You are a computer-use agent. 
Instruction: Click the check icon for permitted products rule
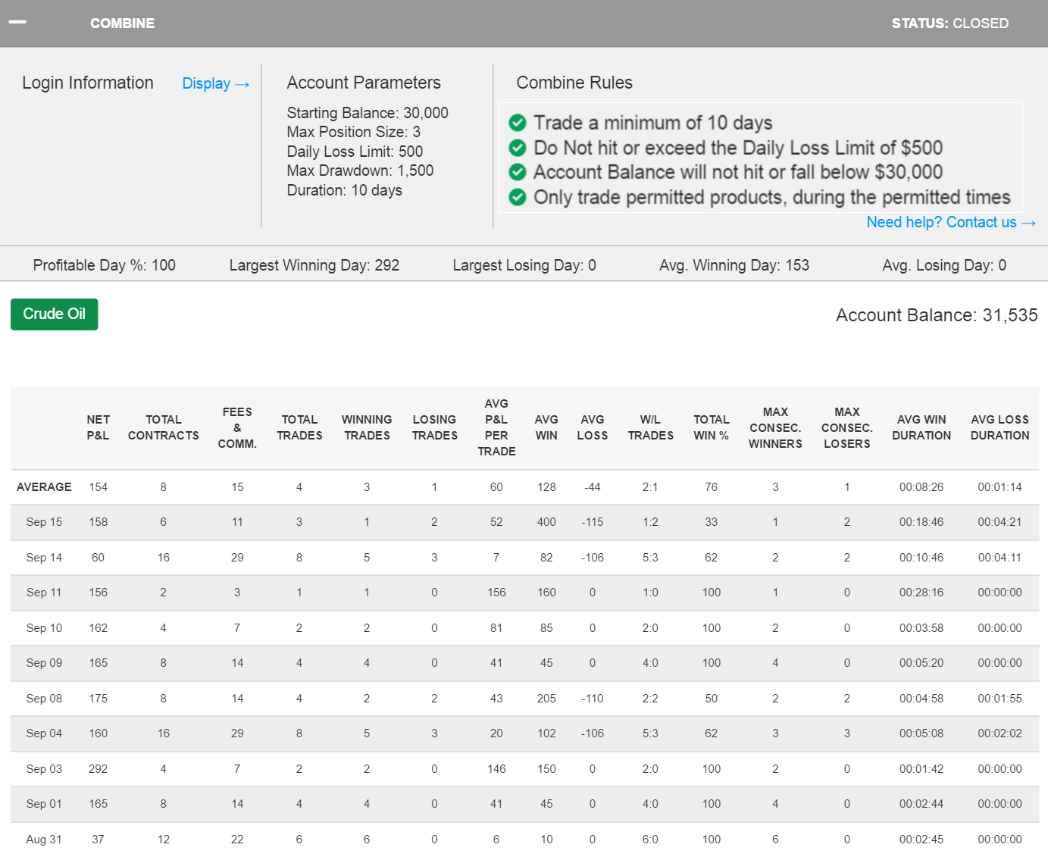[x=518, y=197]
